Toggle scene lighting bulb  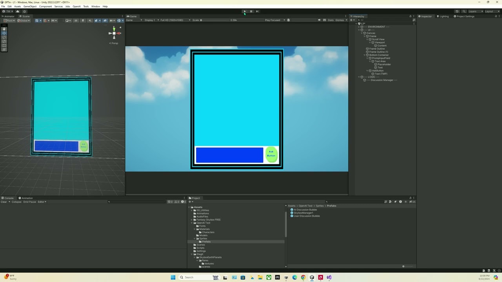coord(83,20)
